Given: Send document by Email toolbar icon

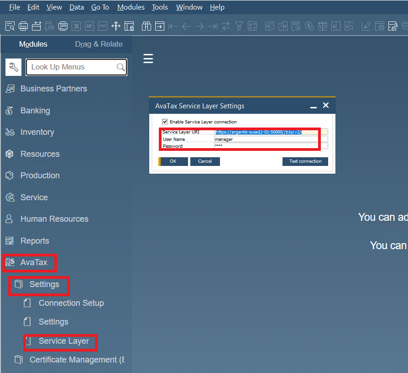Looking at the screenshot, I should (x=37, y=27).
